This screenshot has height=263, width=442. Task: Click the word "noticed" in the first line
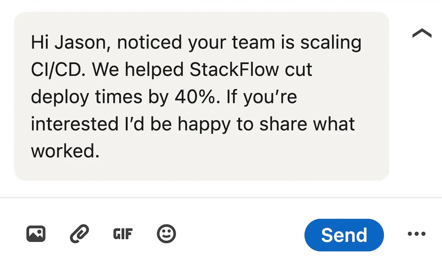[149, 42]
